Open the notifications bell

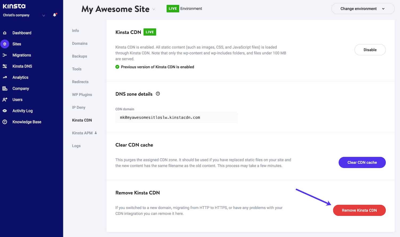pos(55,15)
